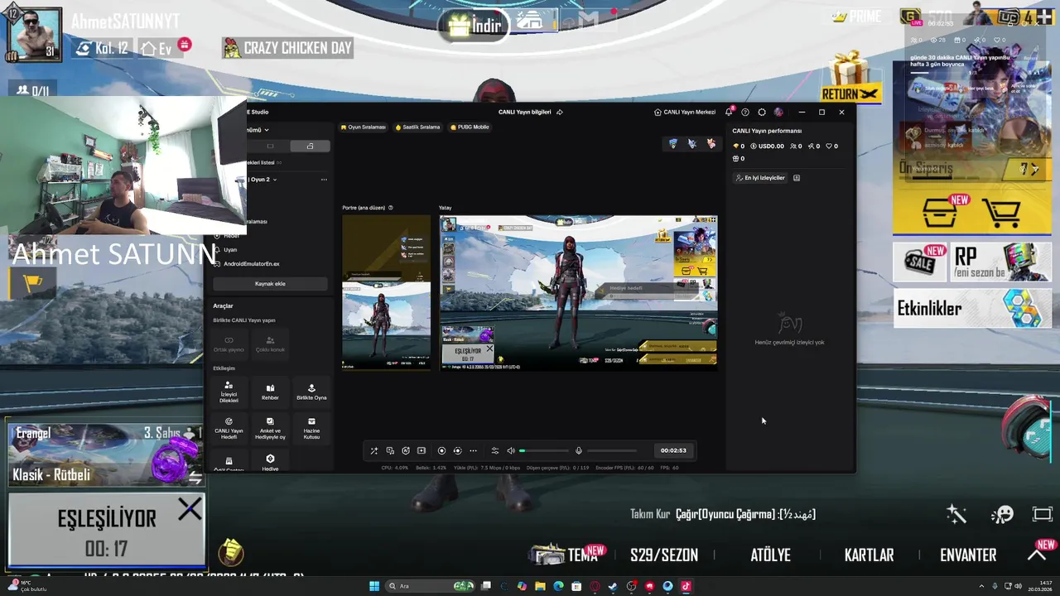
Task: Share CANLI Yayın bilgileri arrow icon
Action: tap(560, 112)
